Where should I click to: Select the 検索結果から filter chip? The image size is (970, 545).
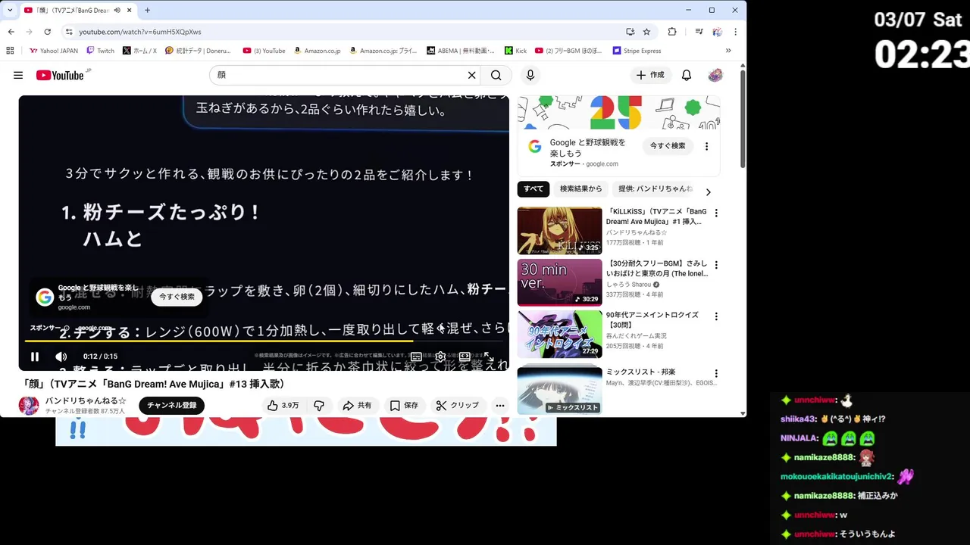(581, 188)
